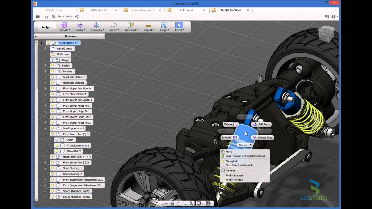This screenshot has height=209, width=372.
Task: Hide Front Shock Brace:1 via lightbulb
Action: pos(52,94)
